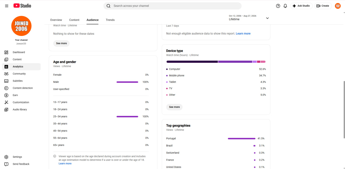The width and height of the screenshot is (345, 169).
Task: Click the info icon beside viewer age note
Action: [x=55, y=156]
